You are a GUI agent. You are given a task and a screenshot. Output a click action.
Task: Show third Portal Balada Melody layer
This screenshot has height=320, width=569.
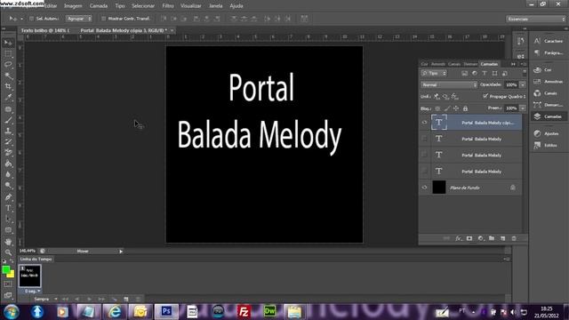coord(424,155)
